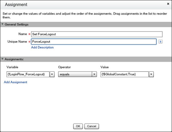Image resolution: width=172 pixels, height=132 pixels.
Task: Click the Variable column label
Action: 12,67
